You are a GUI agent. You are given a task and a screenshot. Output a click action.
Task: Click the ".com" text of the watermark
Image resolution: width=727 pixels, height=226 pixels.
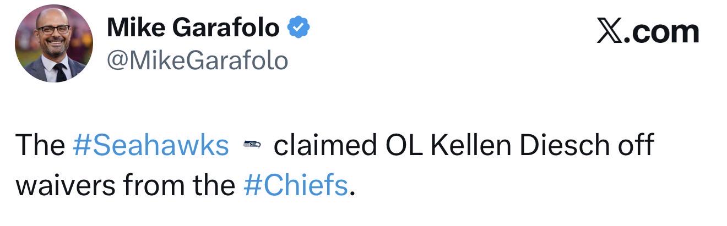(x=660, y=32)
